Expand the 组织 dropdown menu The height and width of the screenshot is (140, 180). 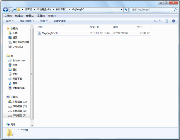click(x=10, y=21)
